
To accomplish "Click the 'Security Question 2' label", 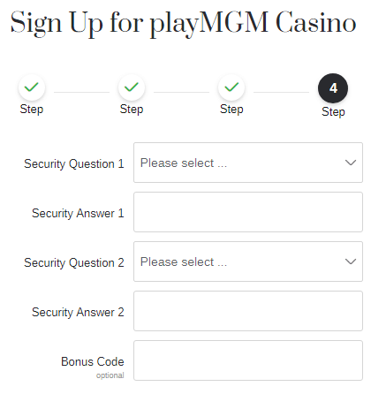I will 74,263.
